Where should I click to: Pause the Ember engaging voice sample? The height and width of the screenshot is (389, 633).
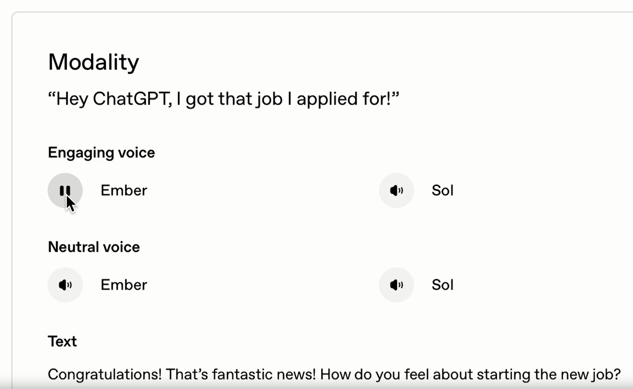click(x=65, y=190)
